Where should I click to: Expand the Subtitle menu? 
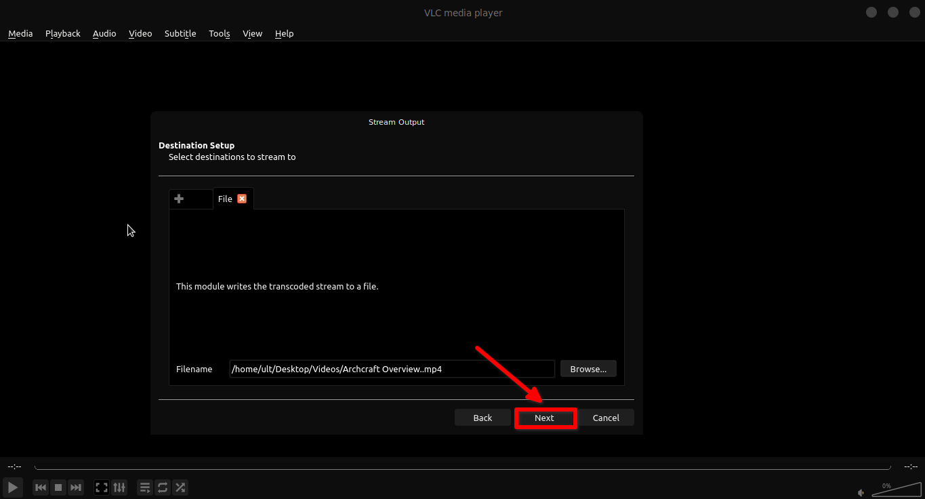click(x=180, y=33)
